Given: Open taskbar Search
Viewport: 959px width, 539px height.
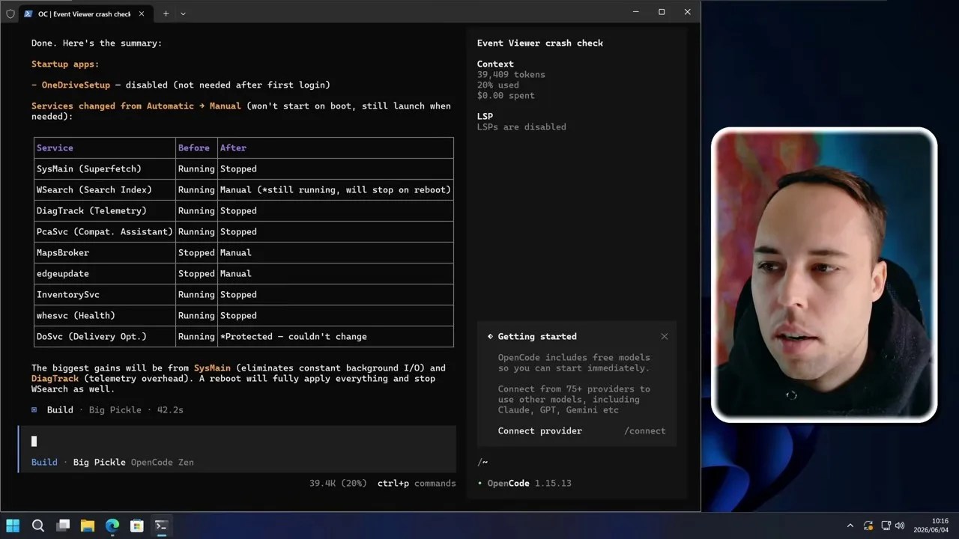Looking at the screenshot, I should 38,526.
